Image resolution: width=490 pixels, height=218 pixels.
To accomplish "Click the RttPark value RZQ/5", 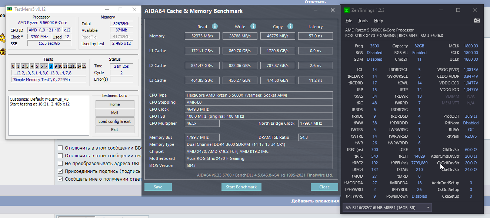I will point(471,136).
